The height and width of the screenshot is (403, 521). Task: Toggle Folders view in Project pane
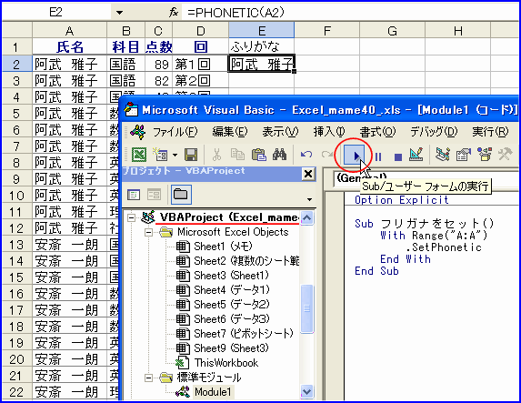click(181, 195)
